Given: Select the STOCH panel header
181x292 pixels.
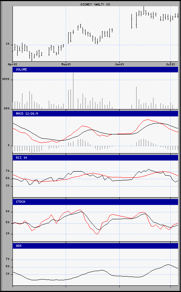Looking at the screenshot, I should pyautogui.click(x=95, y=202).
